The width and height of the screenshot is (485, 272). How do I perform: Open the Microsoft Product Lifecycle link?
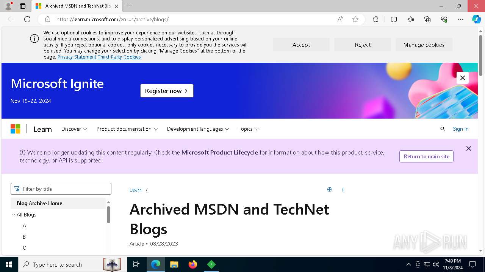220,153
